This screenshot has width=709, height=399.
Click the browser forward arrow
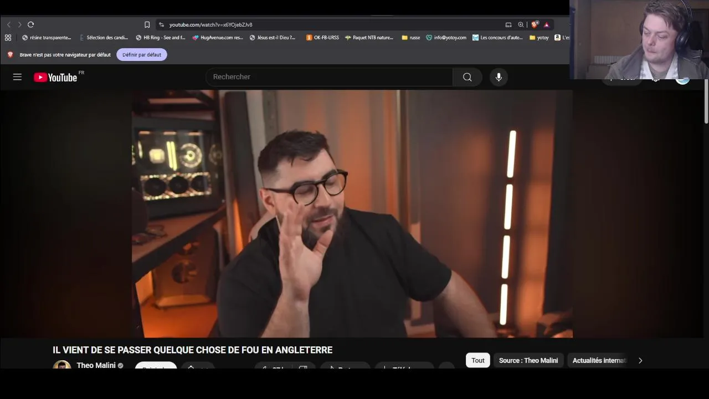(x=19, y=24)
